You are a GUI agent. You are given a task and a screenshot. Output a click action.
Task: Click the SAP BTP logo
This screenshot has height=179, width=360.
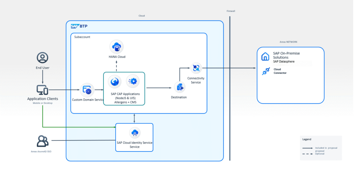click(x=79, y=26)
